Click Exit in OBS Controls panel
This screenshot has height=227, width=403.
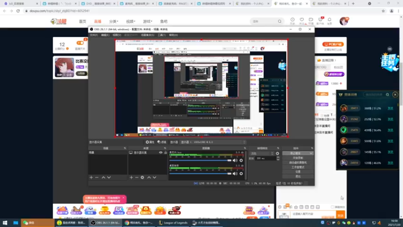298,176
